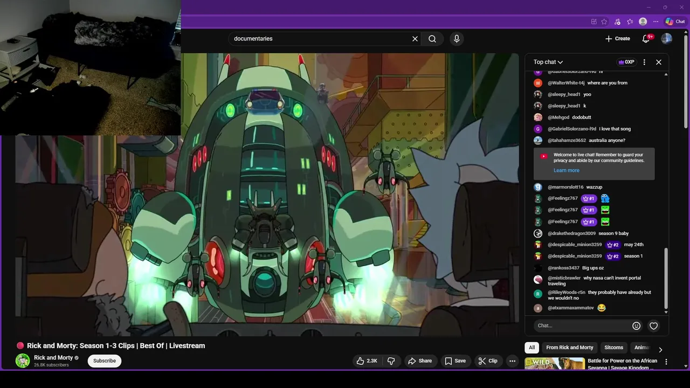Open the Edge favorites list
The width and height of the screenshot is (690, 388).
[630, 22]
